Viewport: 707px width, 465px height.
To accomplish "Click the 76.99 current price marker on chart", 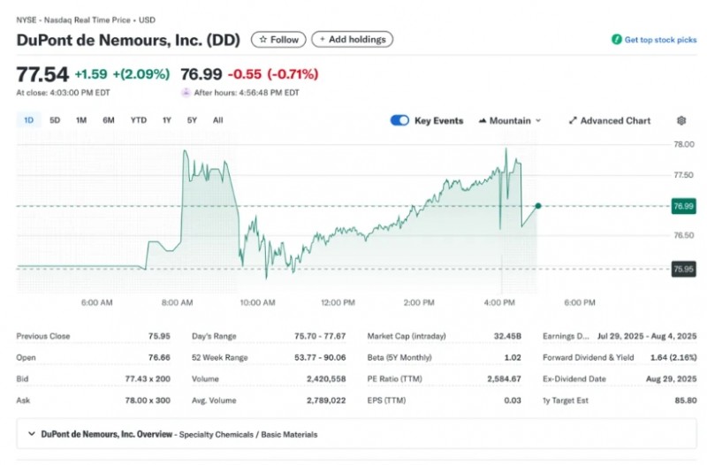I will [683, 206].
